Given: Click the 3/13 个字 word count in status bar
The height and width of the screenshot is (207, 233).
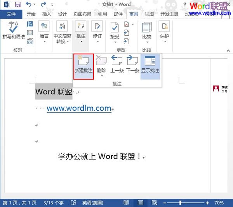Looking at the screenshot, I should [54, 203].
